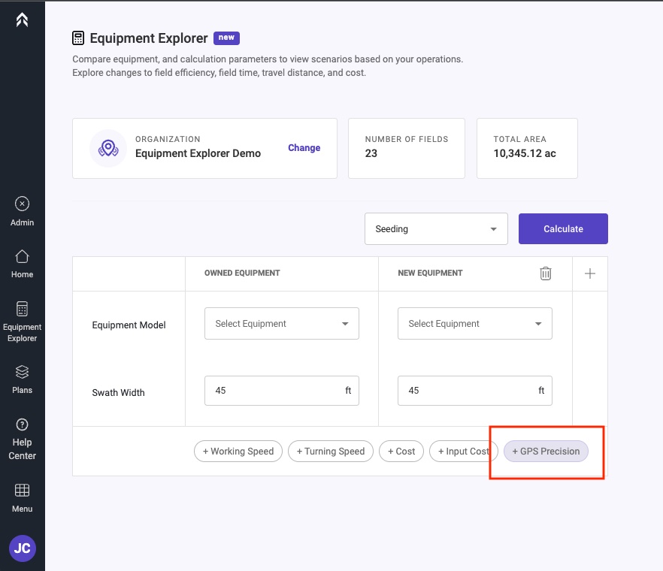Expand the Seeding operation dropdown
This screenshot has height=571, width=663.
click(x=436, y=228)
